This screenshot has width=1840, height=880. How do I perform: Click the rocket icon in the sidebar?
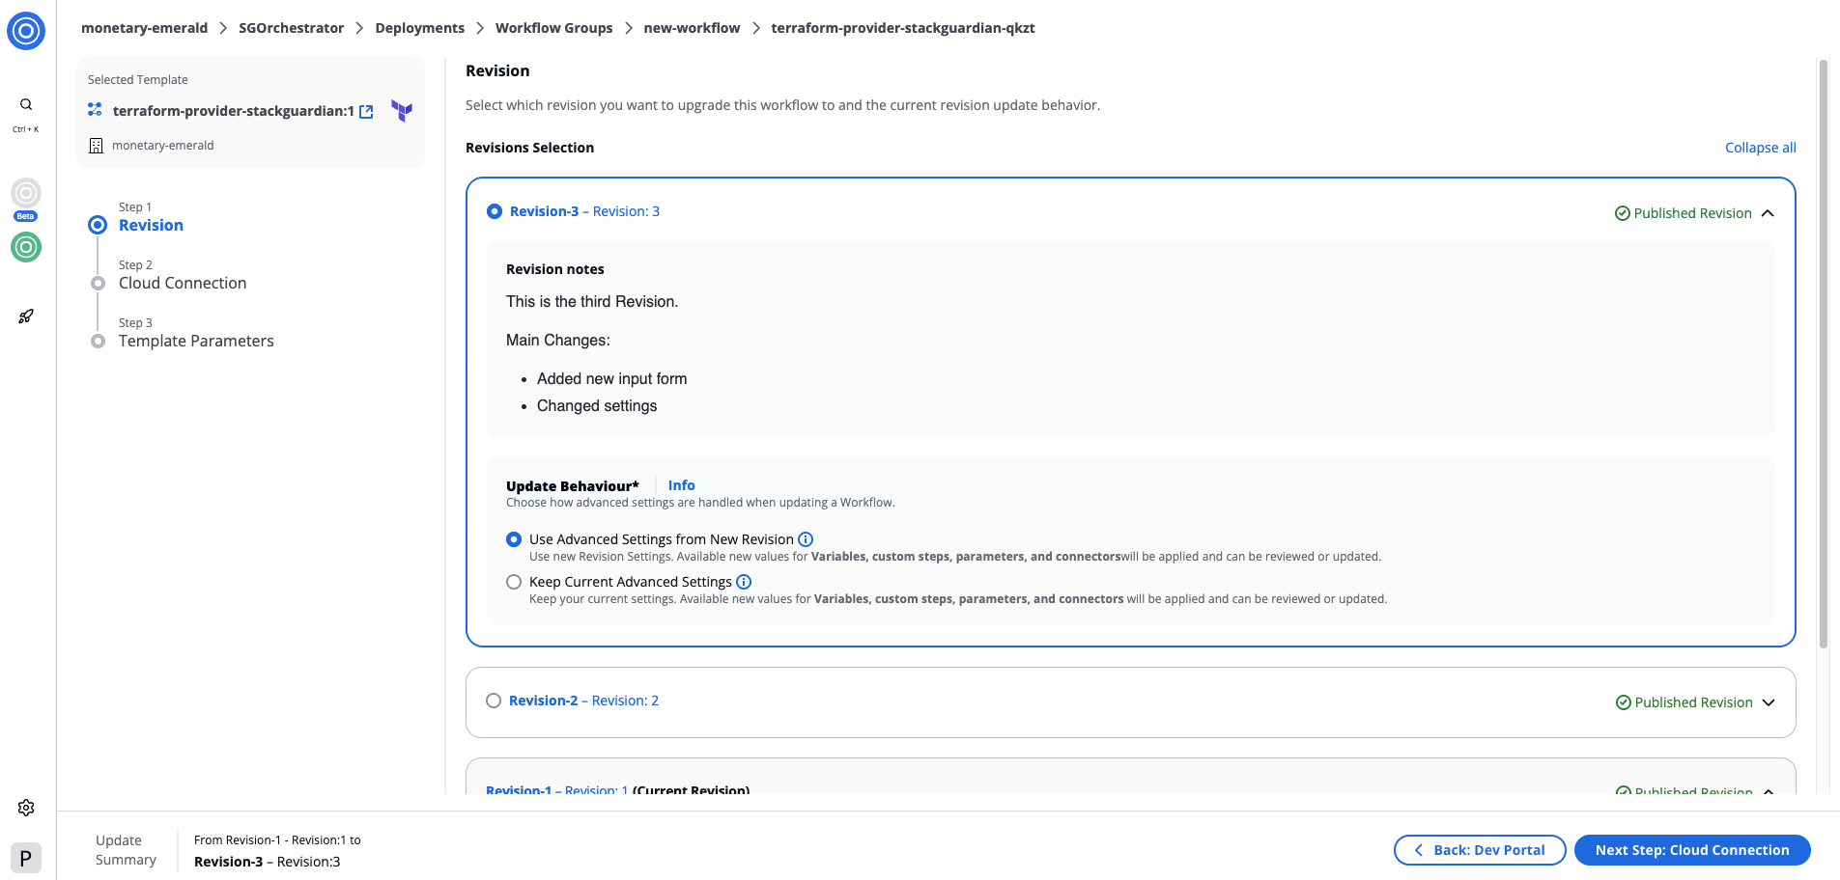click(x=26, y=316)
